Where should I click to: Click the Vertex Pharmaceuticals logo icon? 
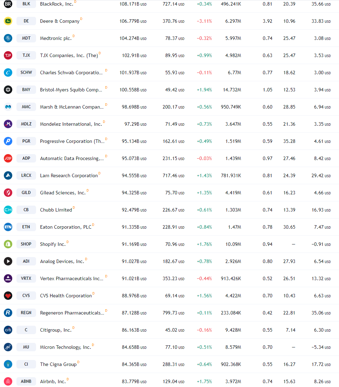pos(8,278)
